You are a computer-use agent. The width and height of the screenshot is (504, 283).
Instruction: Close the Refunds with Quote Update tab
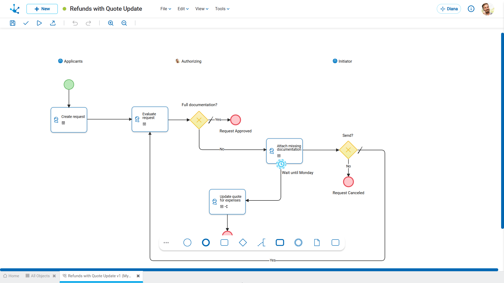138,276
